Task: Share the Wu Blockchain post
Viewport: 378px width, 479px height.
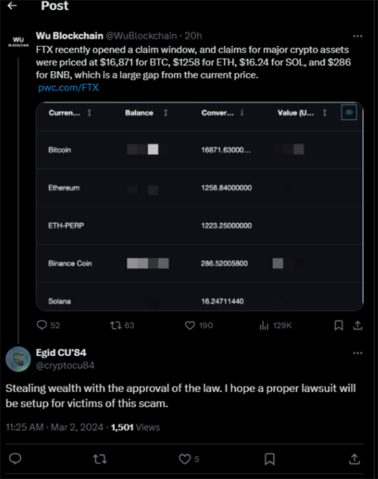Action: point(358,326)
